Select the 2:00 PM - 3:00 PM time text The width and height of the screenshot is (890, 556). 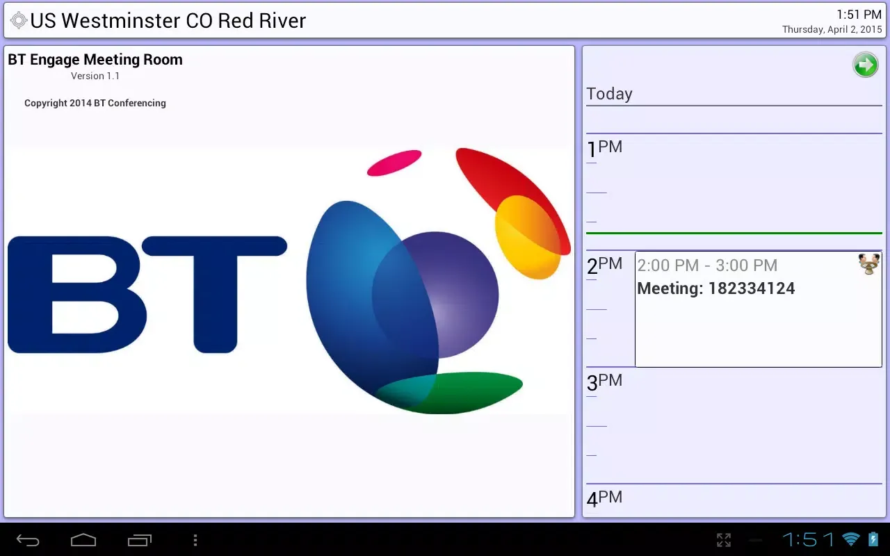(x=707, y=265)
